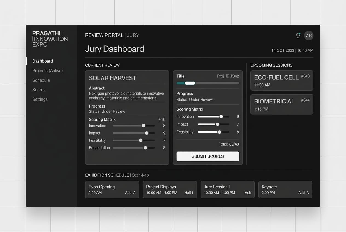Image resolution: width=346 pixels, height=232 pixels.
Task: Open the Eco-Fuel Cell session card
Action: 282,80
